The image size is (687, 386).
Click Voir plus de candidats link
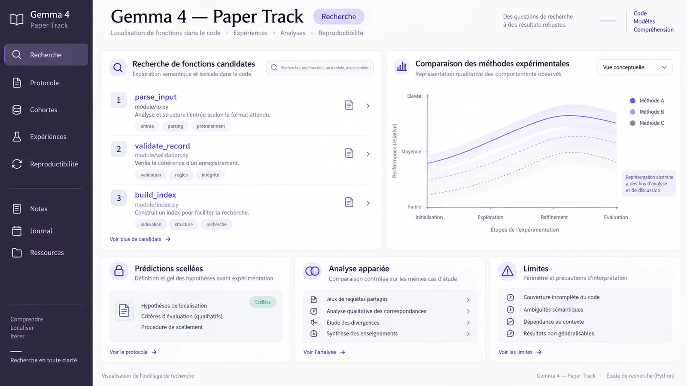(140, 239)
